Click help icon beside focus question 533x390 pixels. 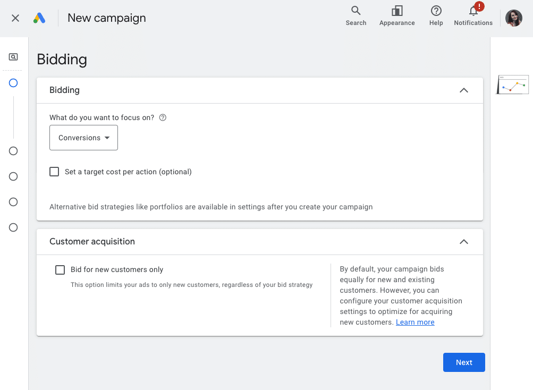(163, 117)
